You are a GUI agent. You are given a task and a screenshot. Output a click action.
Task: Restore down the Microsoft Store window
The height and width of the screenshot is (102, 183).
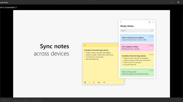pos(178,2)
